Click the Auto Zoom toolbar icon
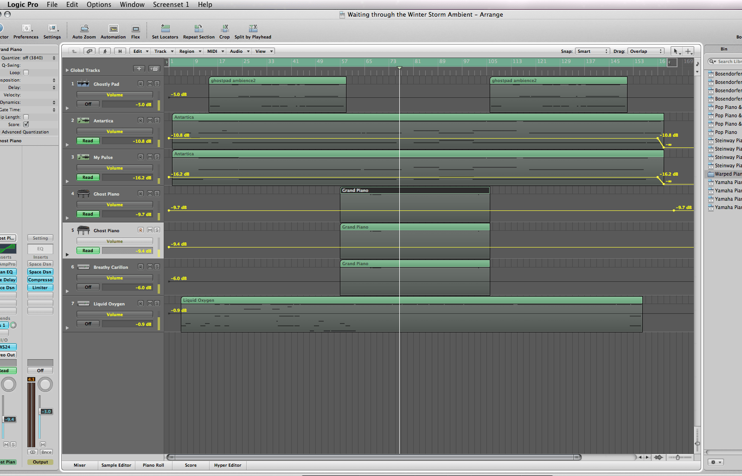 tap(84, 29)
